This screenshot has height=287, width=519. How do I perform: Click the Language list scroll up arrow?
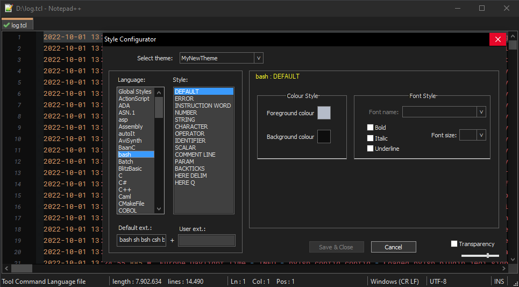159,93
